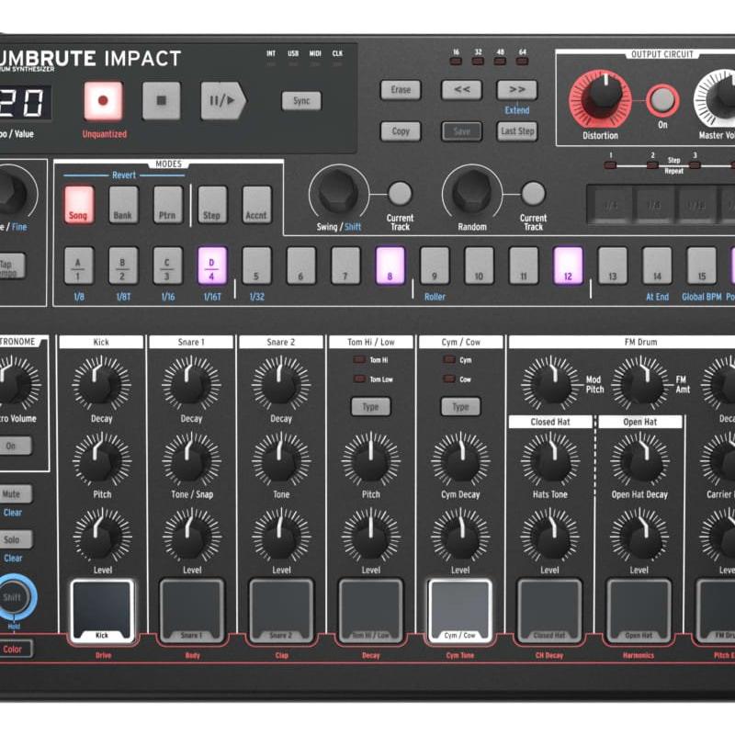
Task: Click the Snare 2 Tone knob
Action: click(281, 459)
